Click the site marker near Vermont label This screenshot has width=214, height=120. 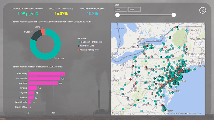tap(186, 30)
